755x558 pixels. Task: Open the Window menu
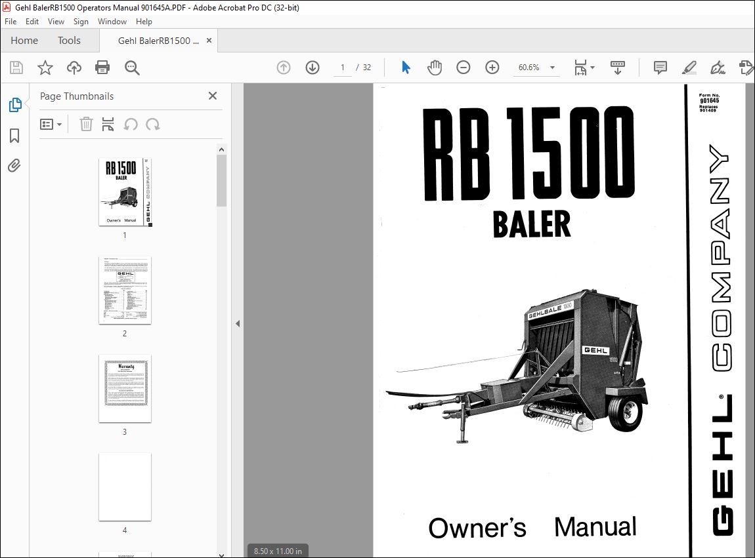(112, 21)
